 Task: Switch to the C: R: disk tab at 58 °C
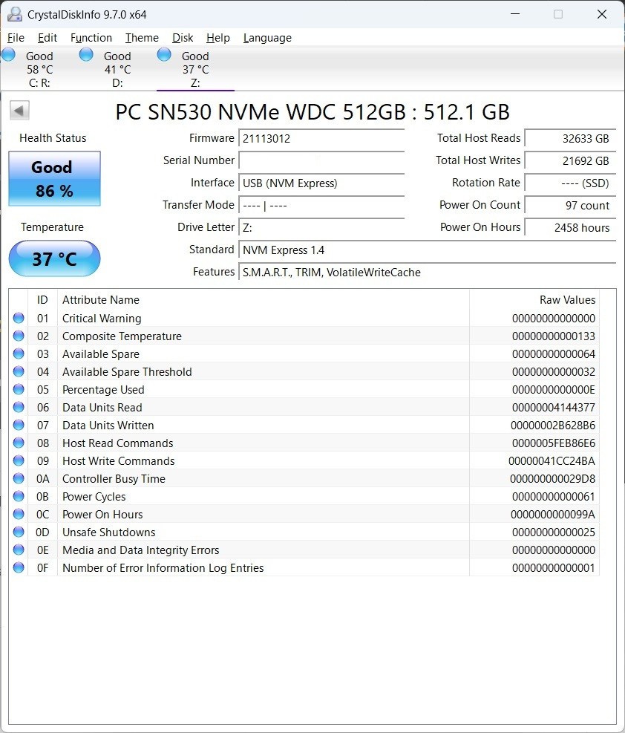pyautogui.click(x=39, y=69)
